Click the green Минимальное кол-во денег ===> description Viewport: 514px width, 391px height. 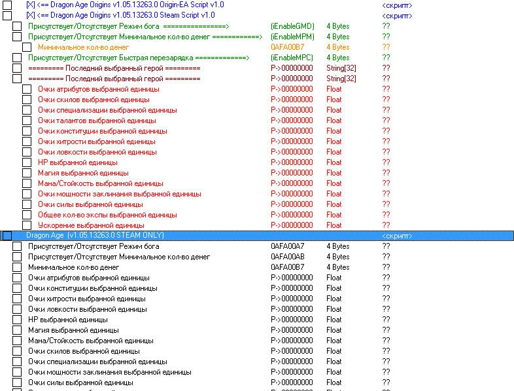coord(145,37)
